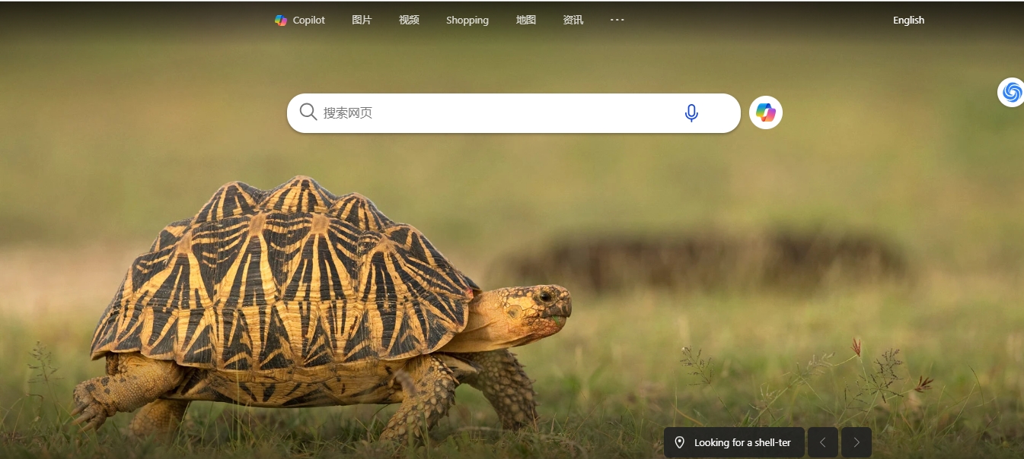This screenshot has width=1024, height=459.
Task: Focus the 搜索网页 search input field
Action: coord(457,113)
